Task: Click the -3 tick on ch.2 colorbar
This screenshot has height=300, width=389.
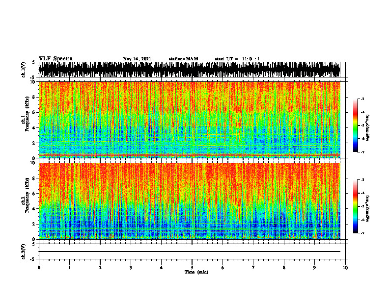Action: (362, 180)
